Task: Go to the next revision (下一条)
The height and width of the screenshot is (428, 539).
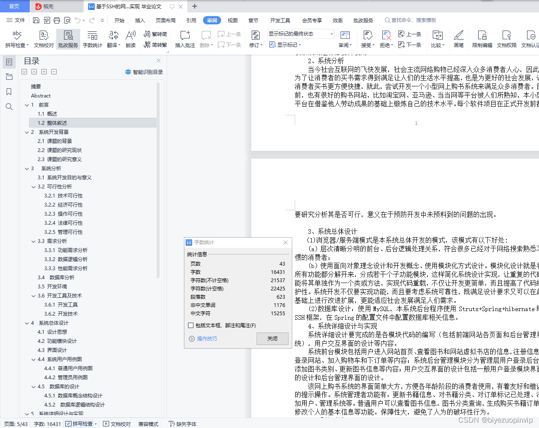Action: coord(410,45)
